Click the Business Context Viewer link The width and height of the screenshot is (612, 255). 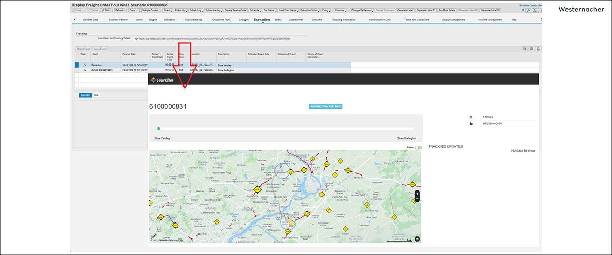pyautogui.click(x=530, y=5)
